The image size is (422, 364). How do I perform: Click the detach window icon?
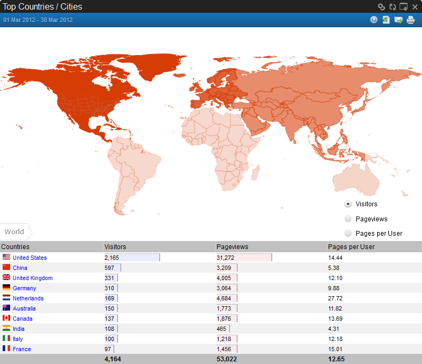tap(403, 7)
